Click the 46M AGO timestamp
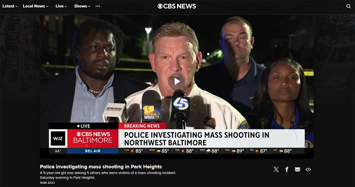Screen dimensions: 355x187 [47, 183]
